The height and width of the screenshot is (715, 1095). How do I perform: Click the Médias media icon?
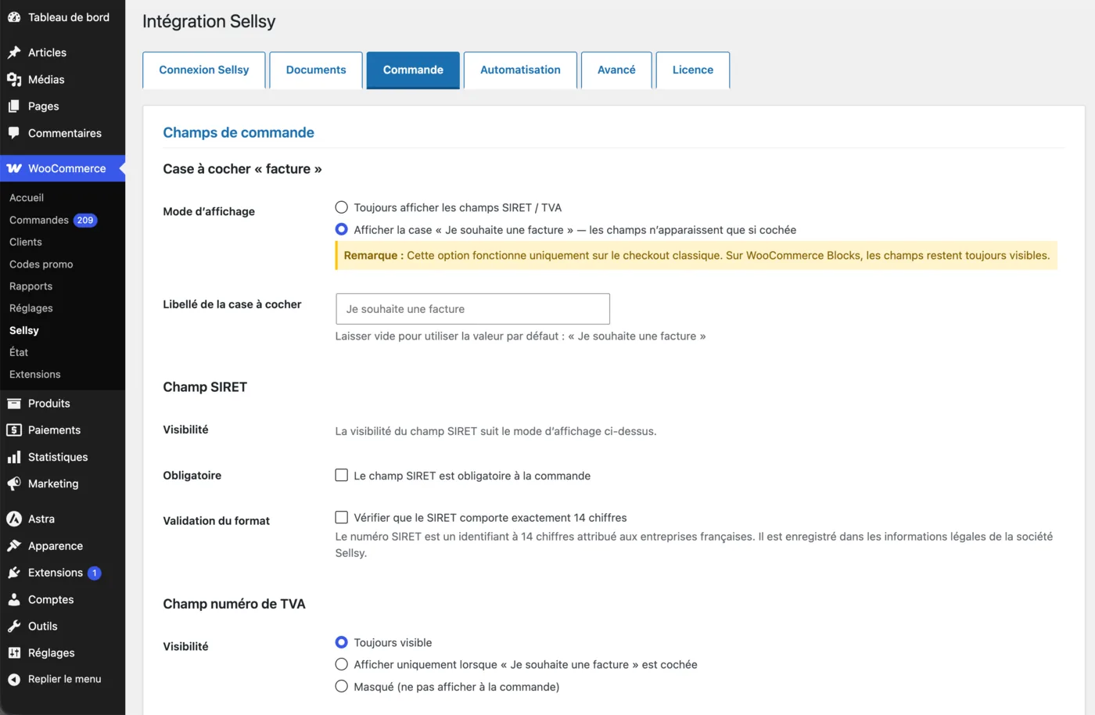[14, 79]
